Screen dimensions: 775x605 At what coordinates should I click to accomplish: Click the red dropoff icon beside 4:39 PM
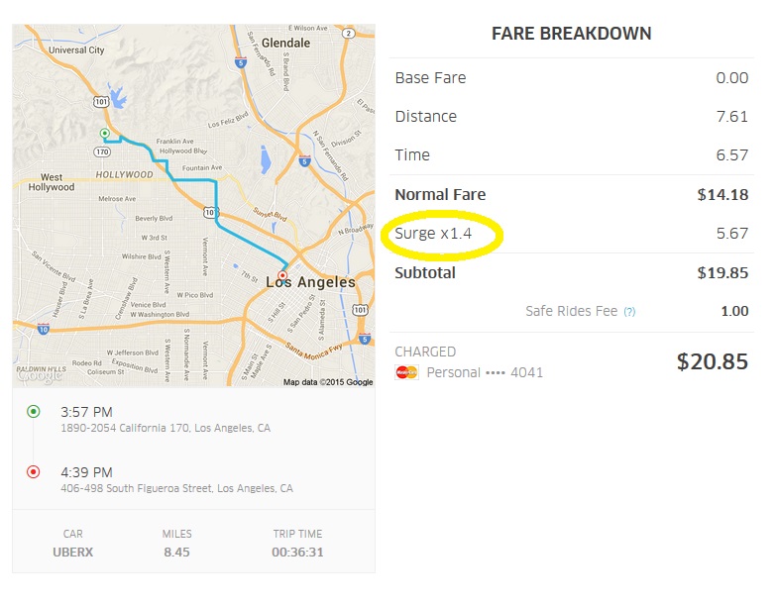[33, 472]
